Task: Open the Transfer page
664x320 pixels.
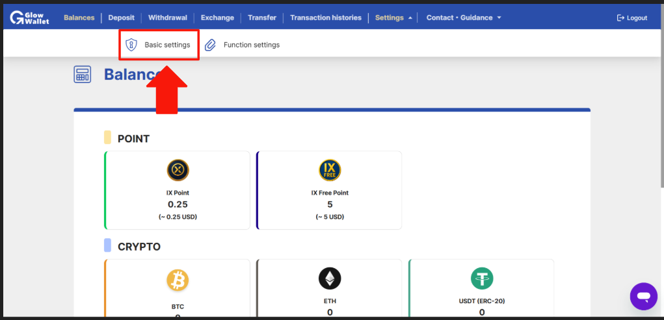Action: (262, 18)
